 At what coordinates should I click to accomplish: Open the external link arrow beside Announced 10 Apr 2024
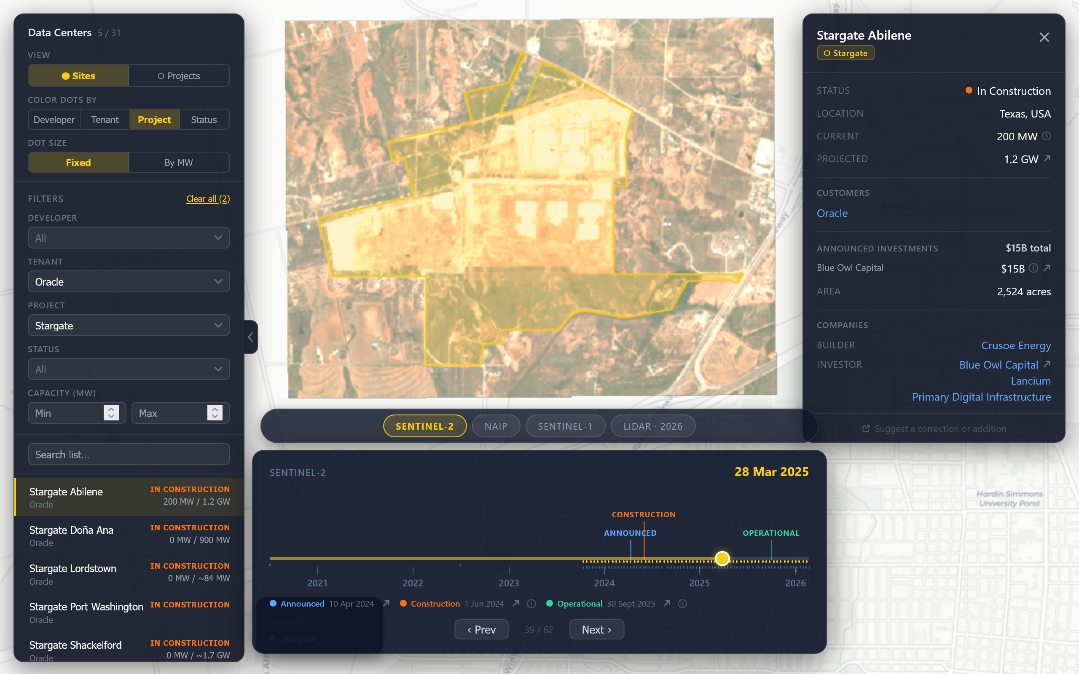click(386, 603)
